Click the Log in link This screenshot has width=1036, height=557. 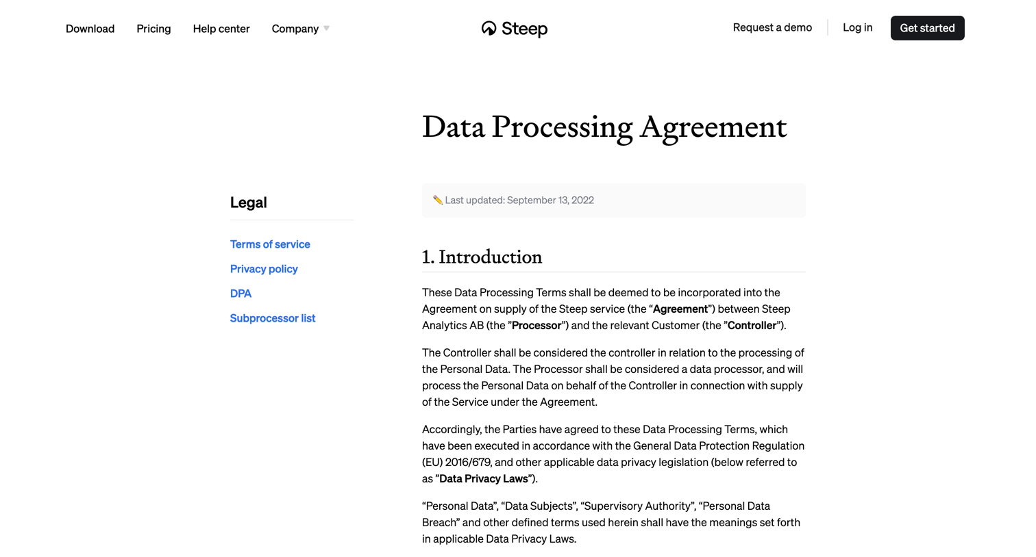point(858,27)
